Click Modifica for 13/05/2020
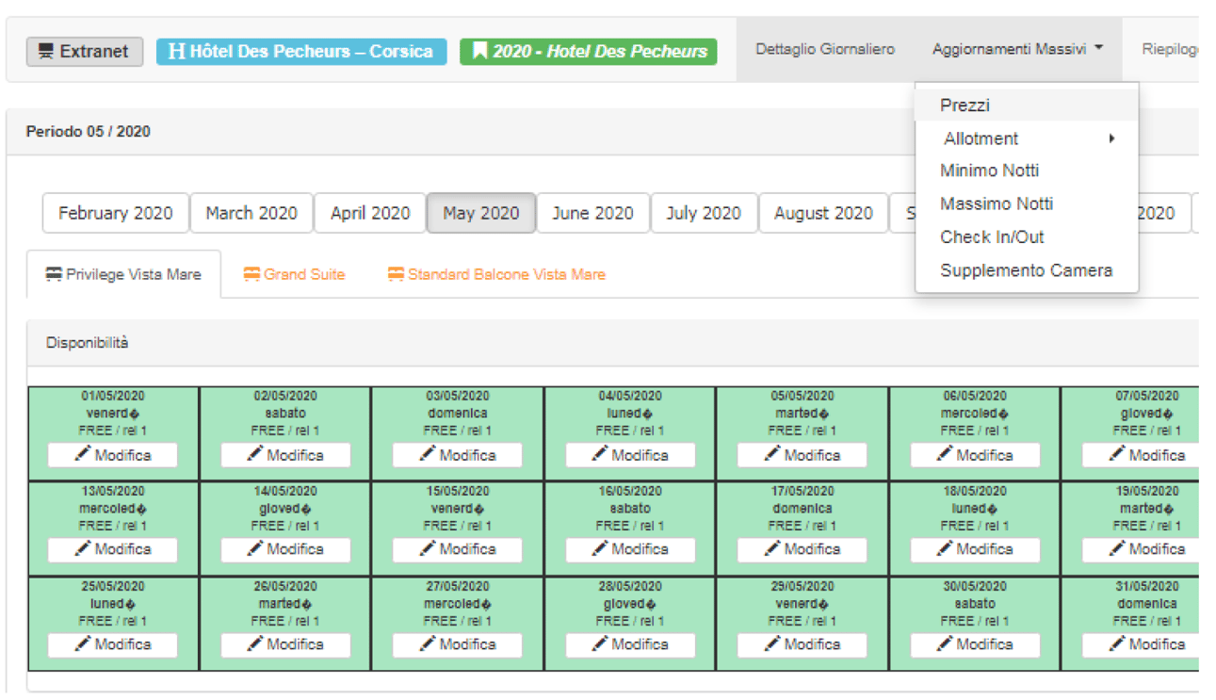The image size is (1216, 700). [113, 549]
